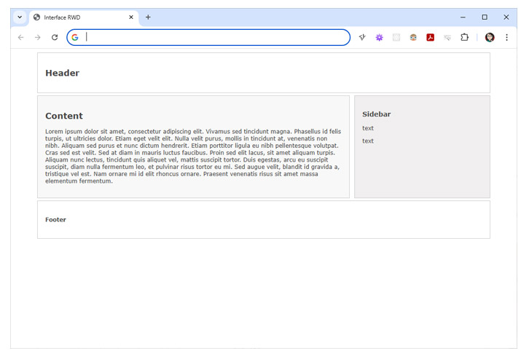Open a new tab with plus button
Viewport: 529px width, 356px height.
click(x=148, y=17)
